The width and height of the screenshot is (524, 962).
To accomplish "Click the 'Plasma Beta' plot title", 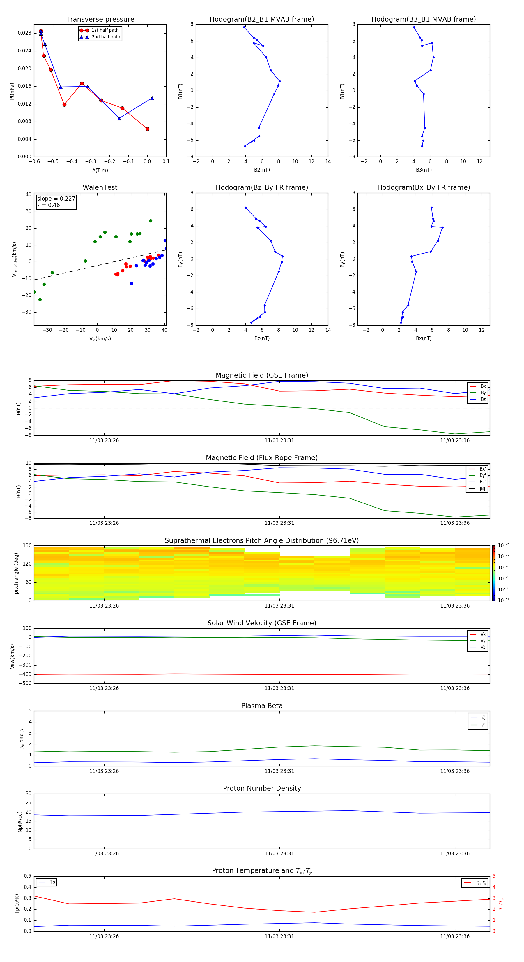I will [262, 706].
